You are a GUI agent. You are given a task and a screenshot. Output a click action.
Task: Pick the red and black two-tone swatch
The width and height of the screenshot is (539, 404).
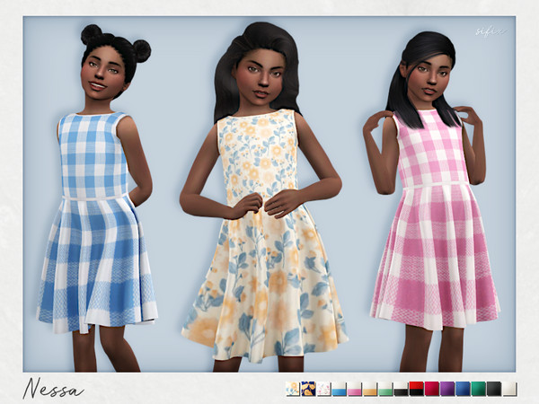(x=416, y=389)
